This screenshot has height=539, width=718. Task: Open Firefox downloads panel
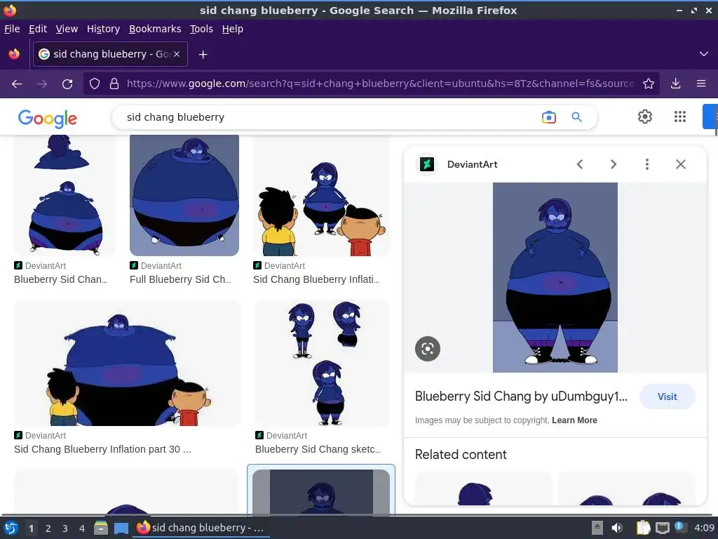pos(675,84)
